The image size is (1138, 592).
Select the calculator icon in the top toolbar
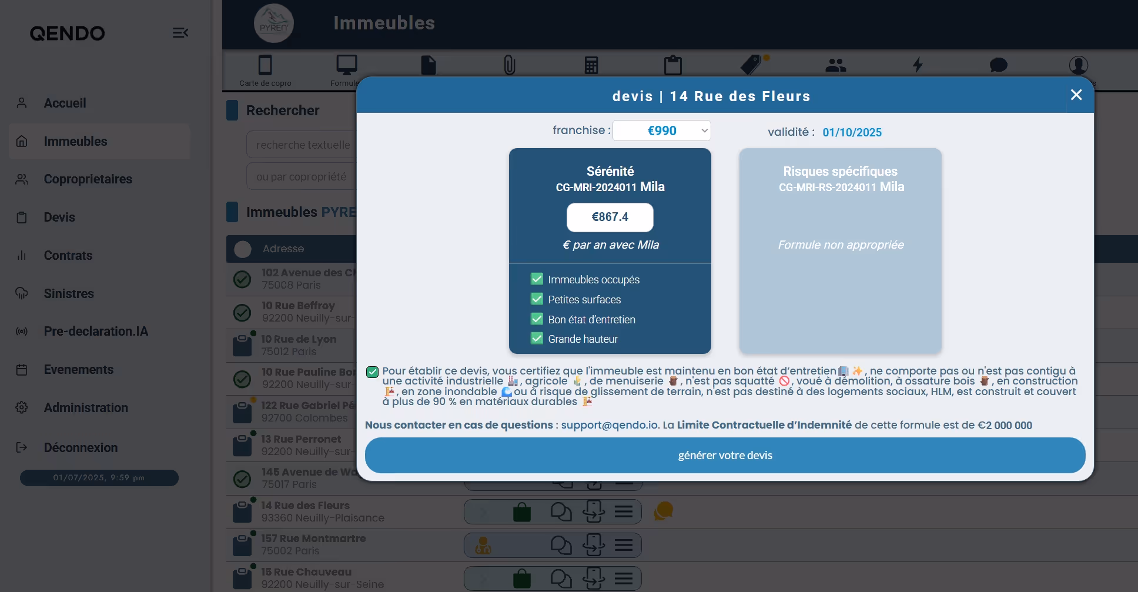click(591, 65)
